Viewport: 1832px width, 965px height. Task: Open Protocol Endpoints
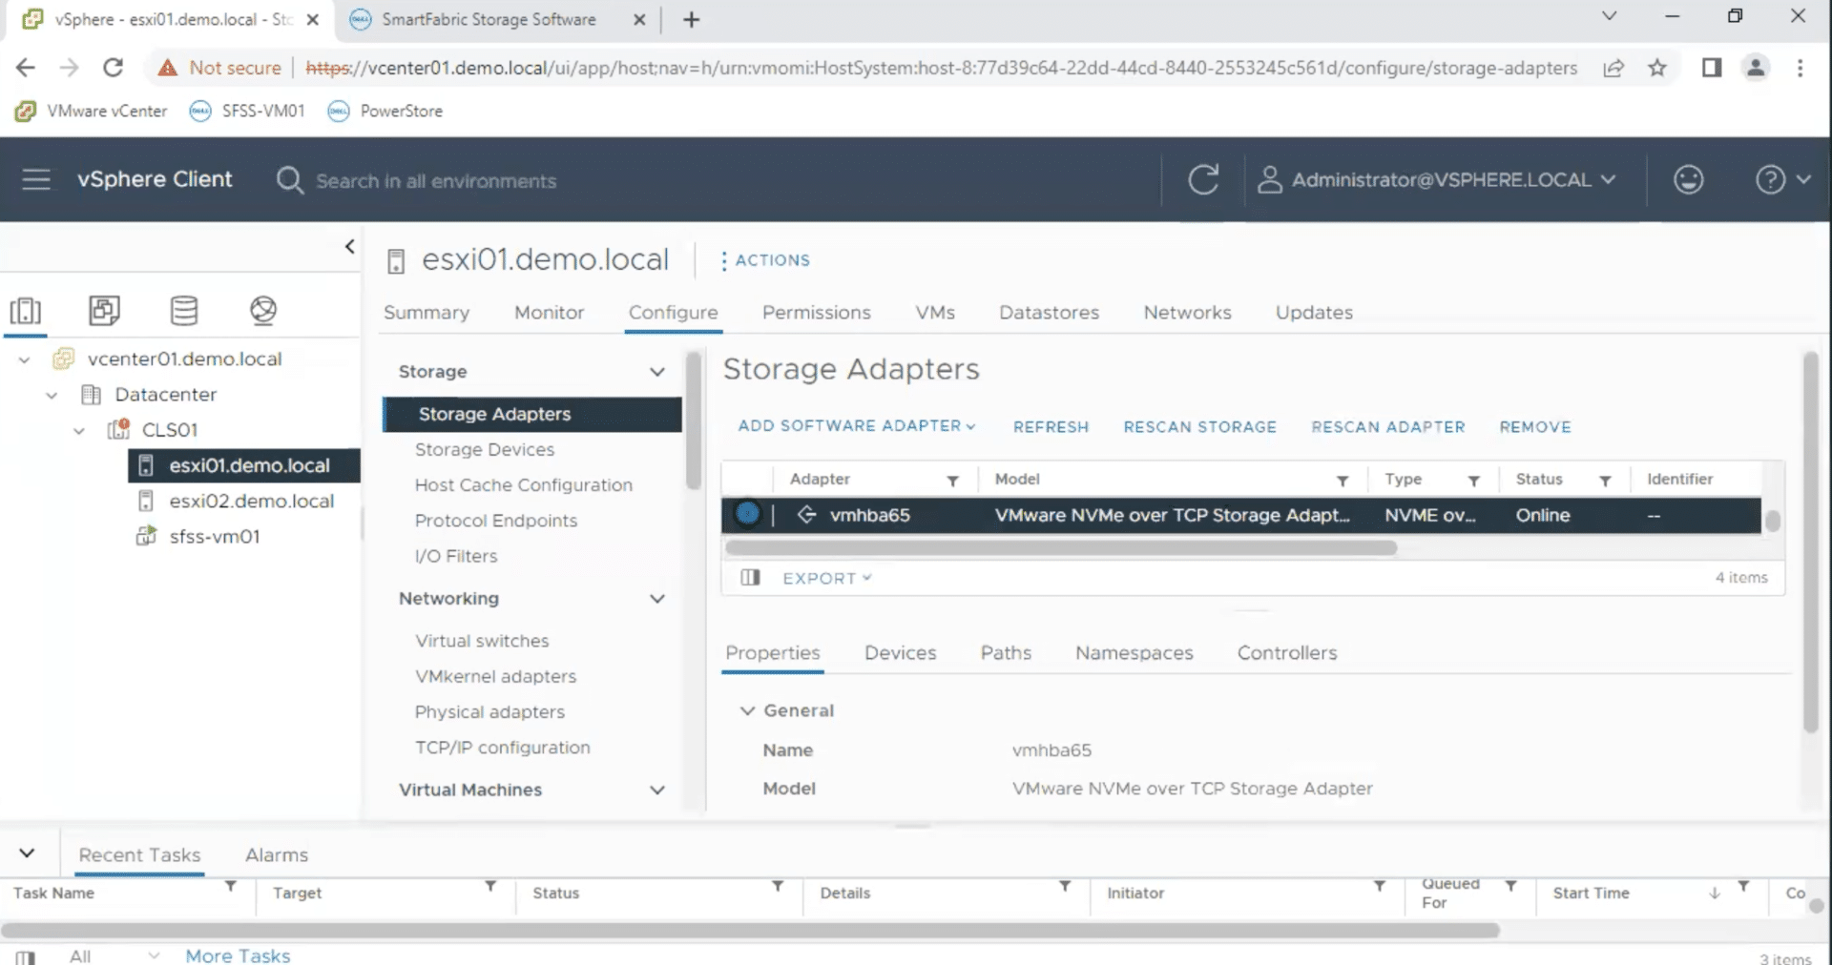click(495, 520)
